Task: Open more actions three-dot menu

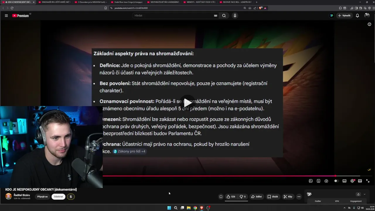Action: click(299, 197)
